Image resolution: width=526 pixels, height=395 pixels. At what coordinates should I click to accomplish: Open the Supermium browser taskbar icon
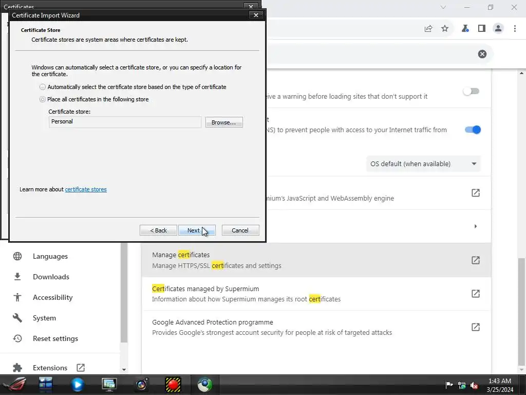click(204, 385)
